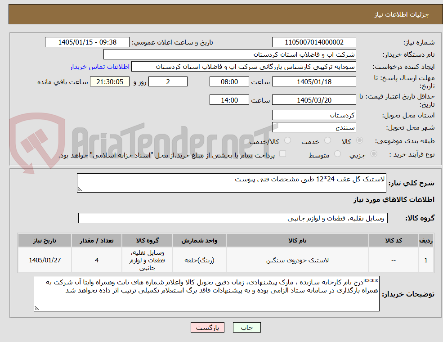The image size is (443, 342).
Task: Click the delivery city field سنندج
Action: [314, 127]
